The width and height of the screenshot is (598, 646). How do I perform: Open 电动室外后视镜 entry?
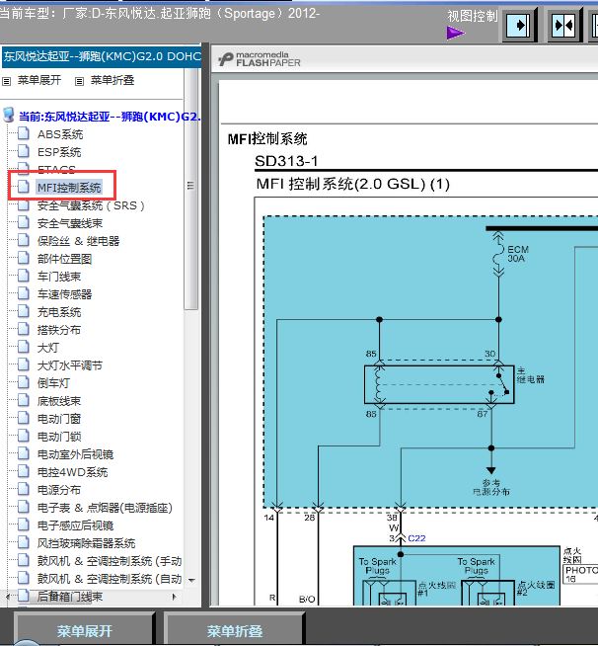click(75, 454)
